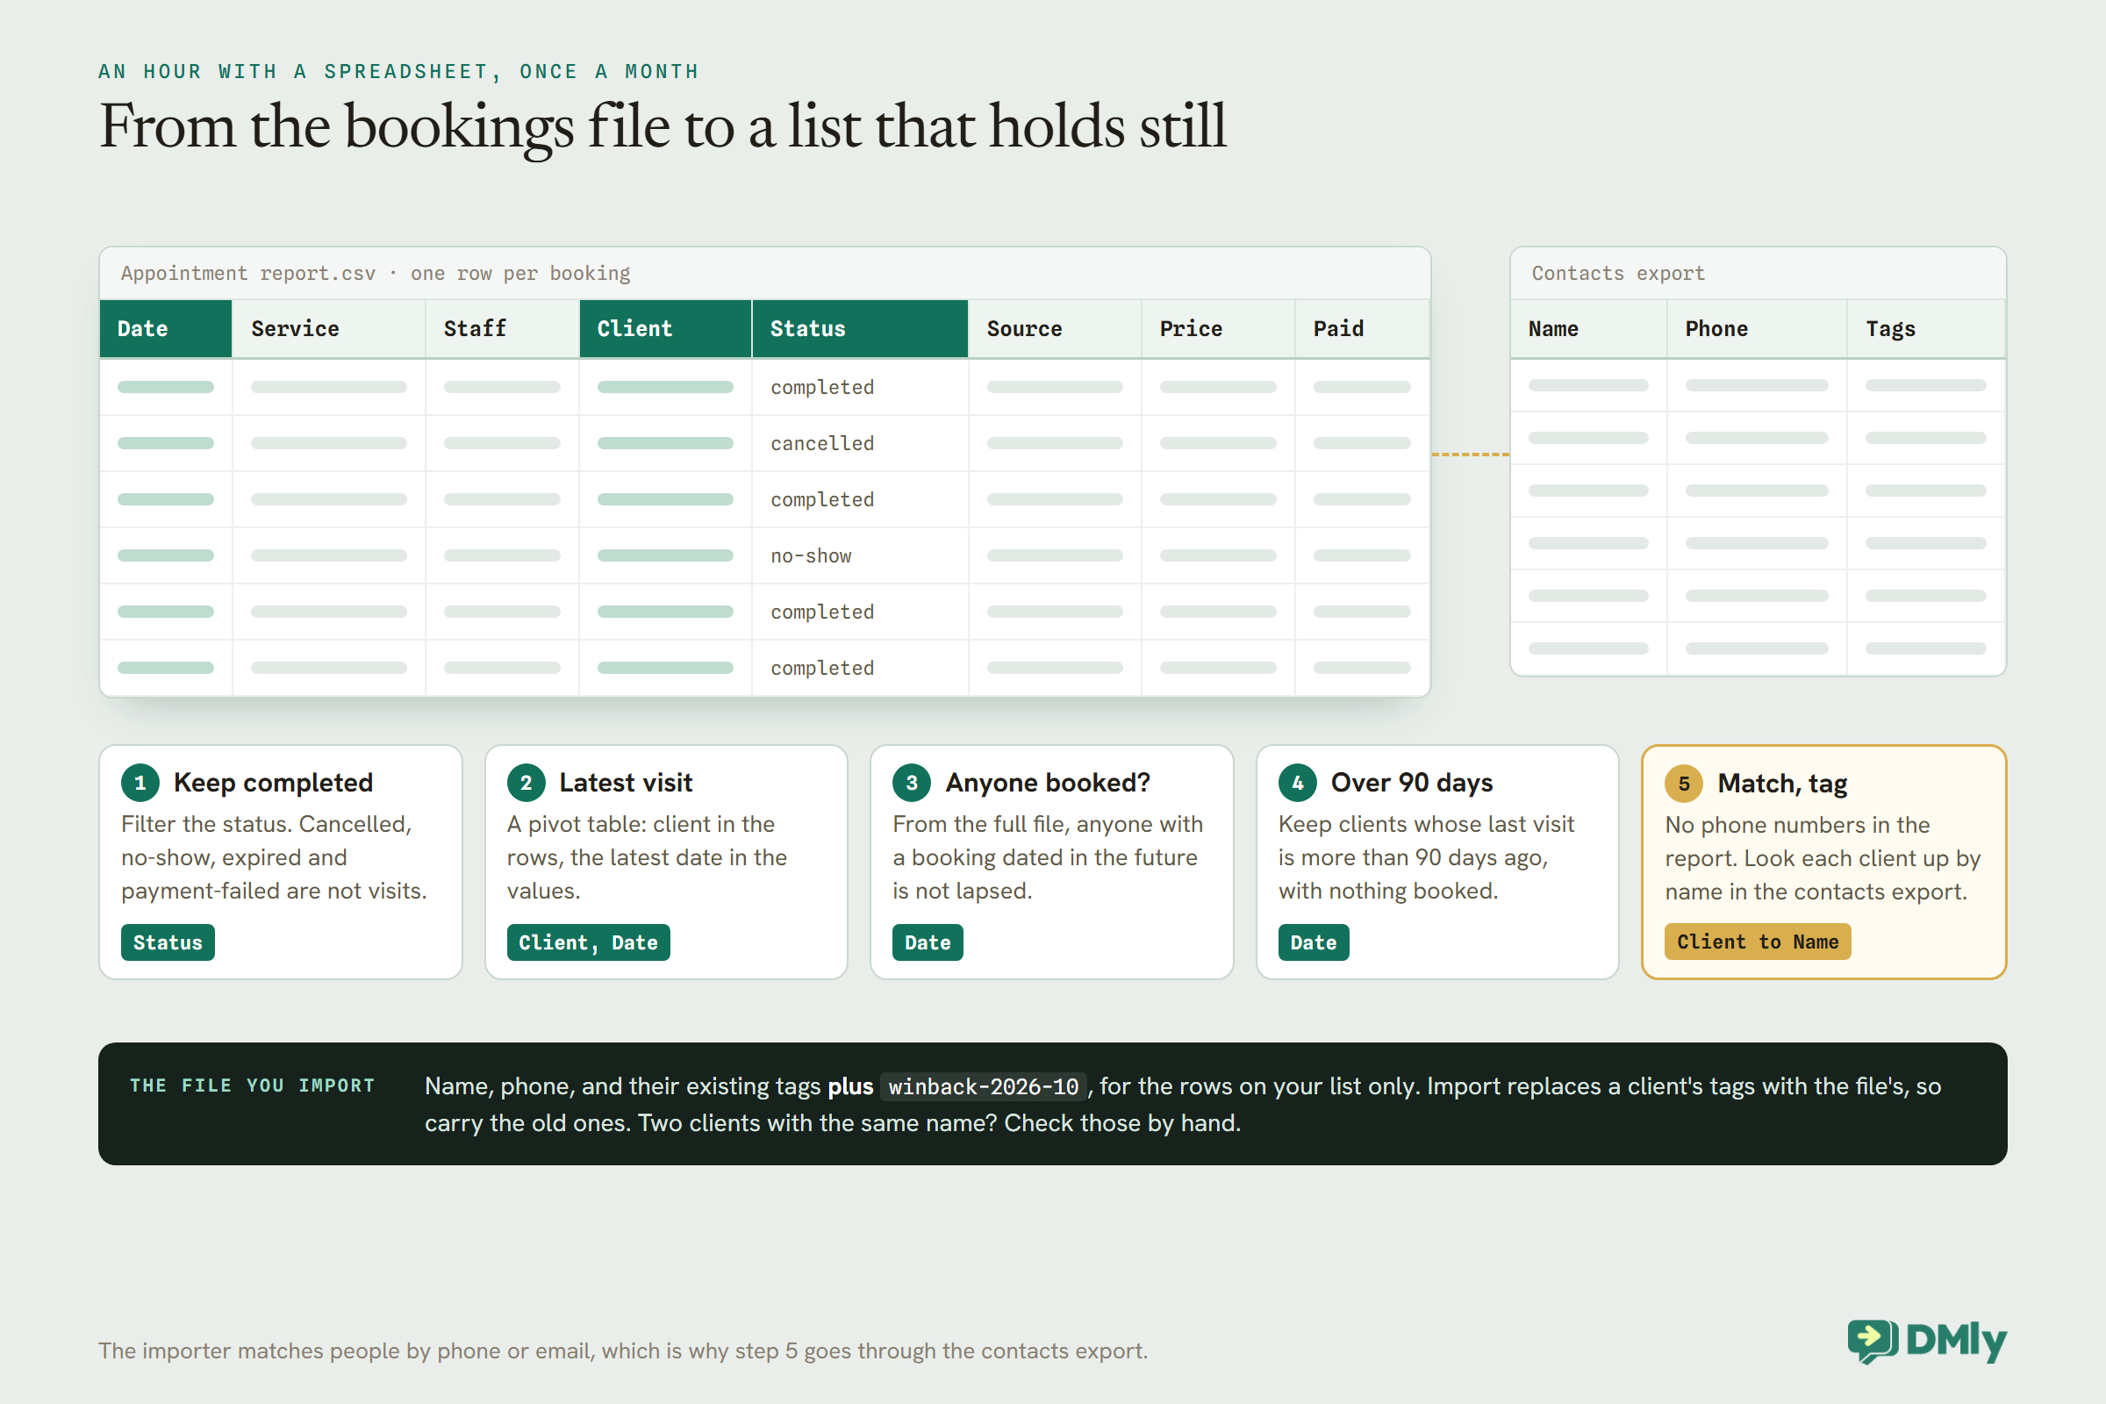Click the Date tag under Over 90 days
The height and width of the screenshot is (1404, 2106).
(1314, 942)
